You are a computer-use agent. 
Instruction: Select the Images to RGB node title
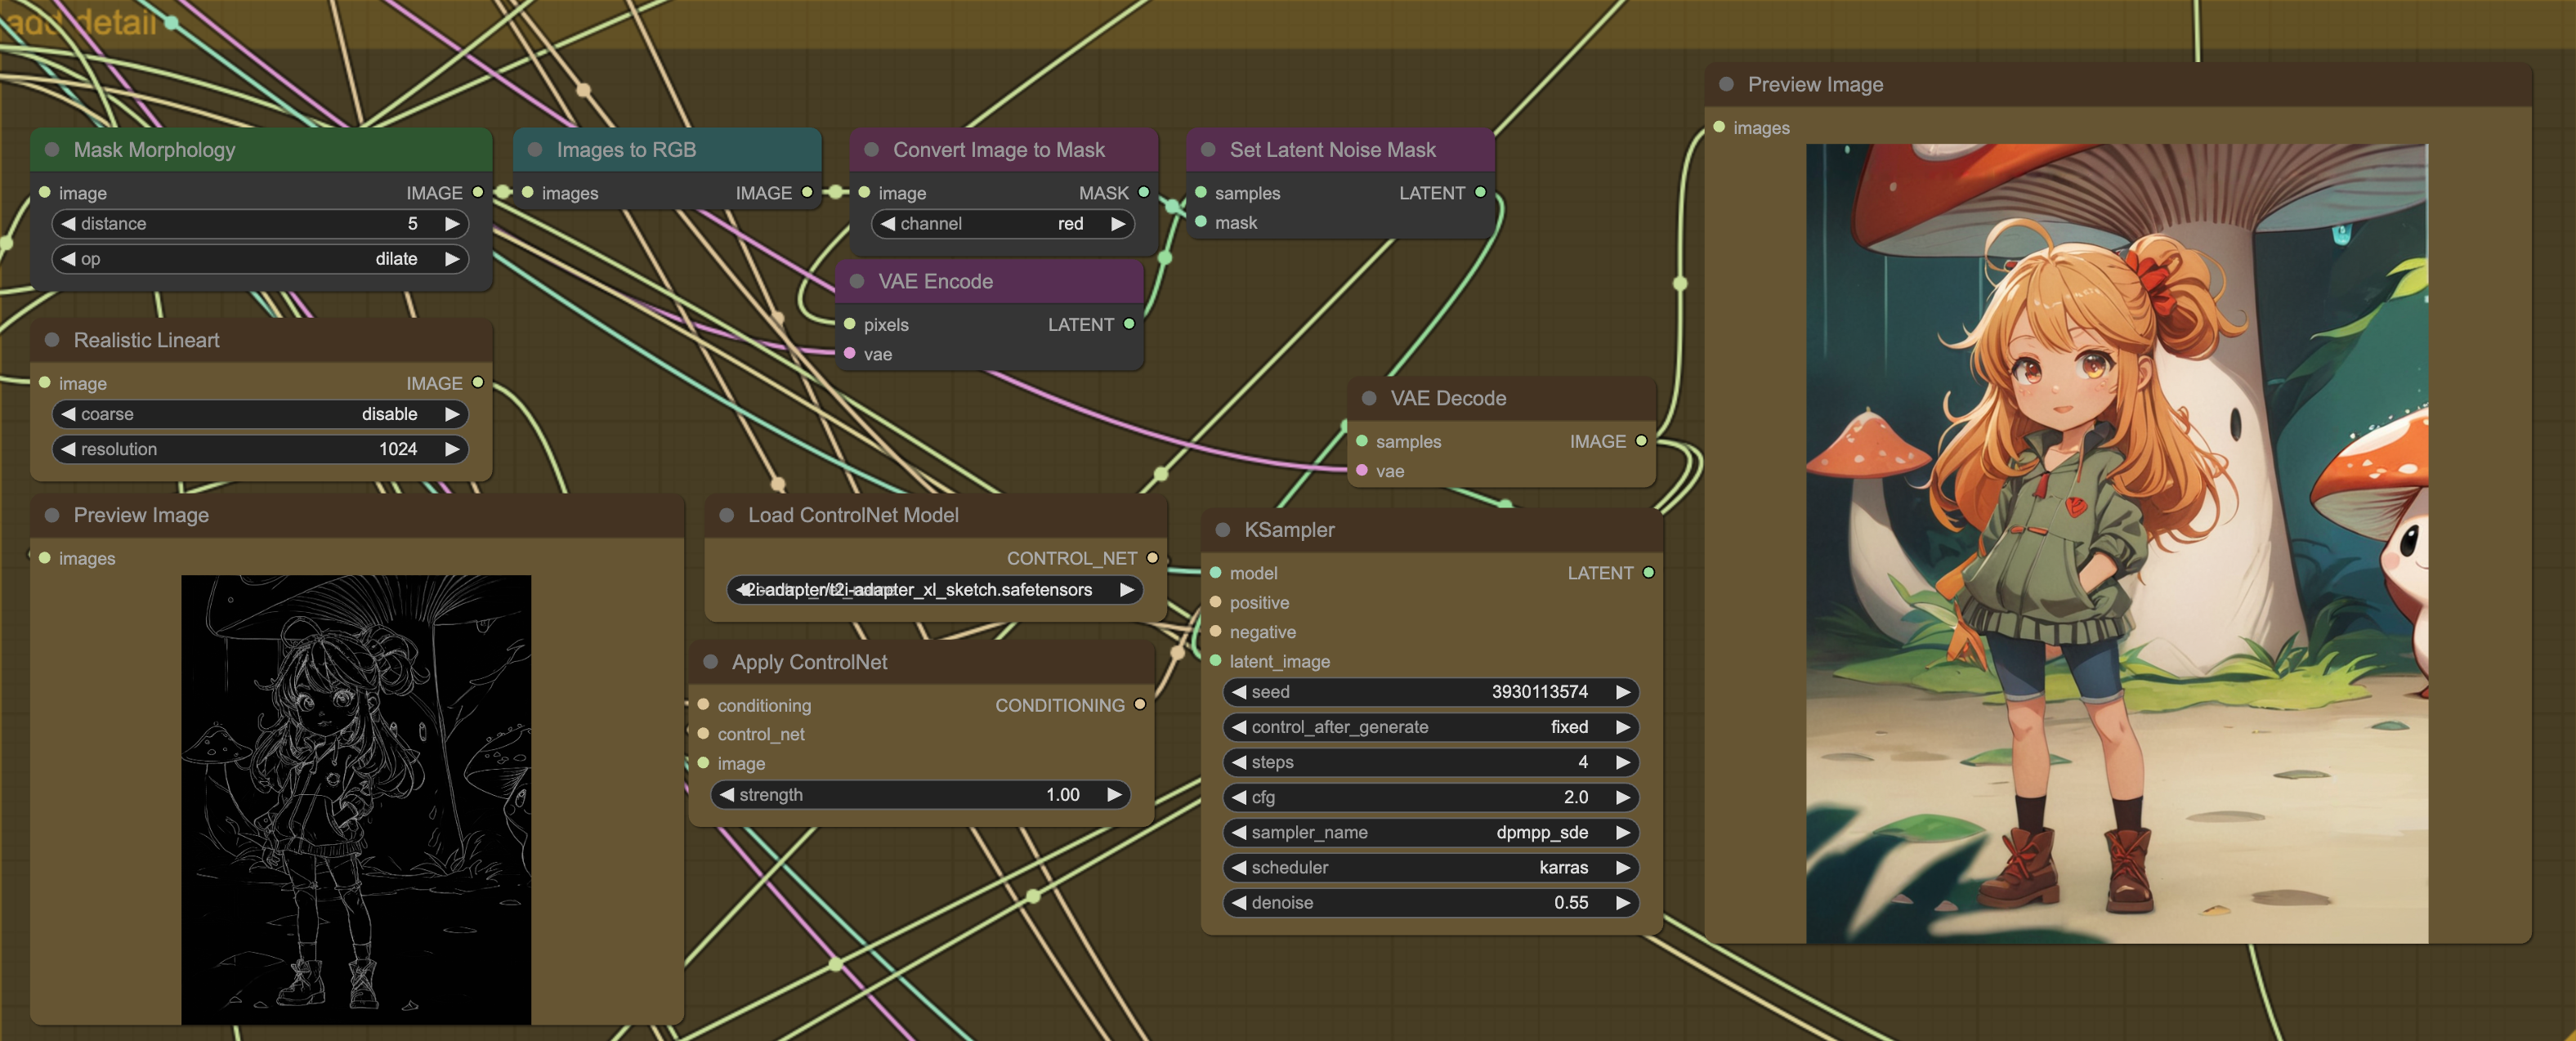[626, 150]
